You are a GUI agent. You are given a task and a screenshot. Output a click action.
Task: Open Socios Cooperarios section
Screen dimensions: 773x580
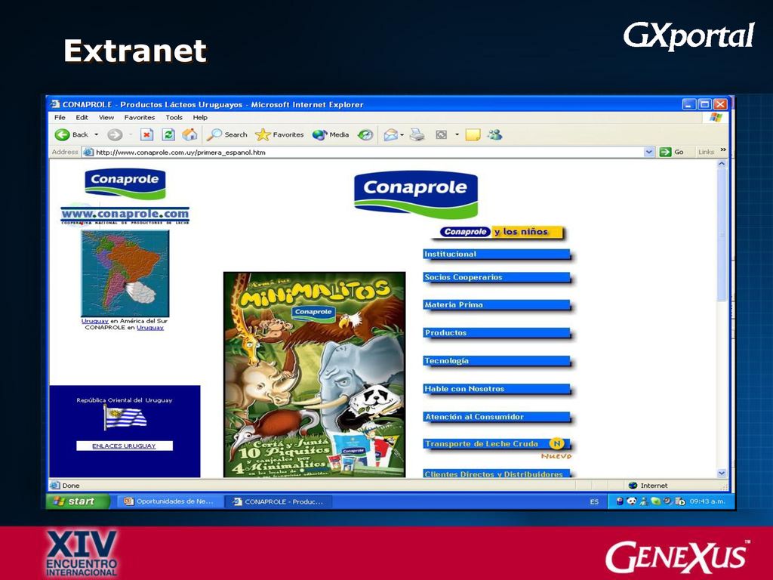click(x=497, y=278)
